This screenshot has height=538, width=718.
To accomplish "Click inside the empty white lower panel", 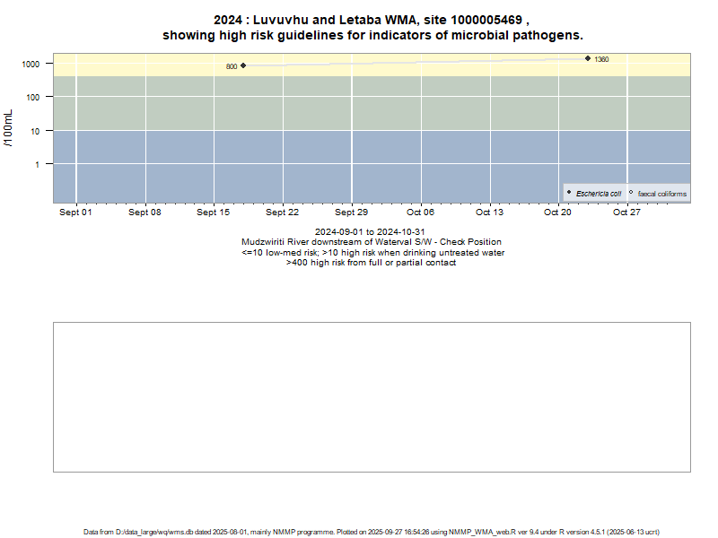I will point(372,396).
